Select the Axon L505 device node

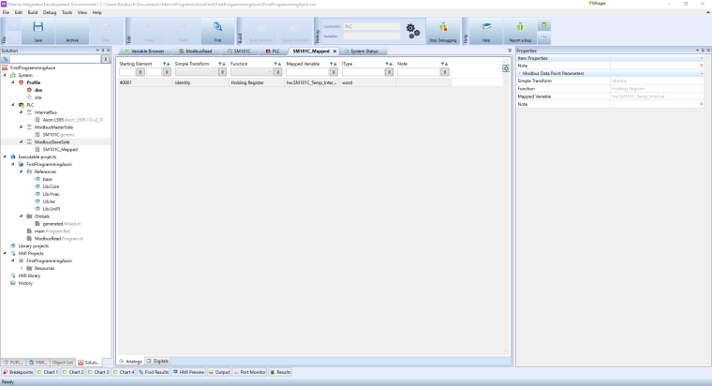pyautogui.click(x=72, y=120)
